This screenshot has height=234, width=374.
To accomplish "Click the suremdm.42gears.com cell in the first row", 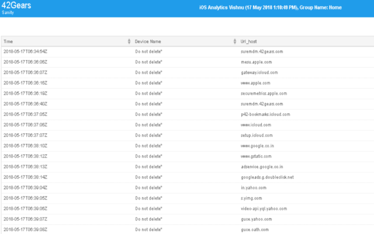I will [262, 51].
